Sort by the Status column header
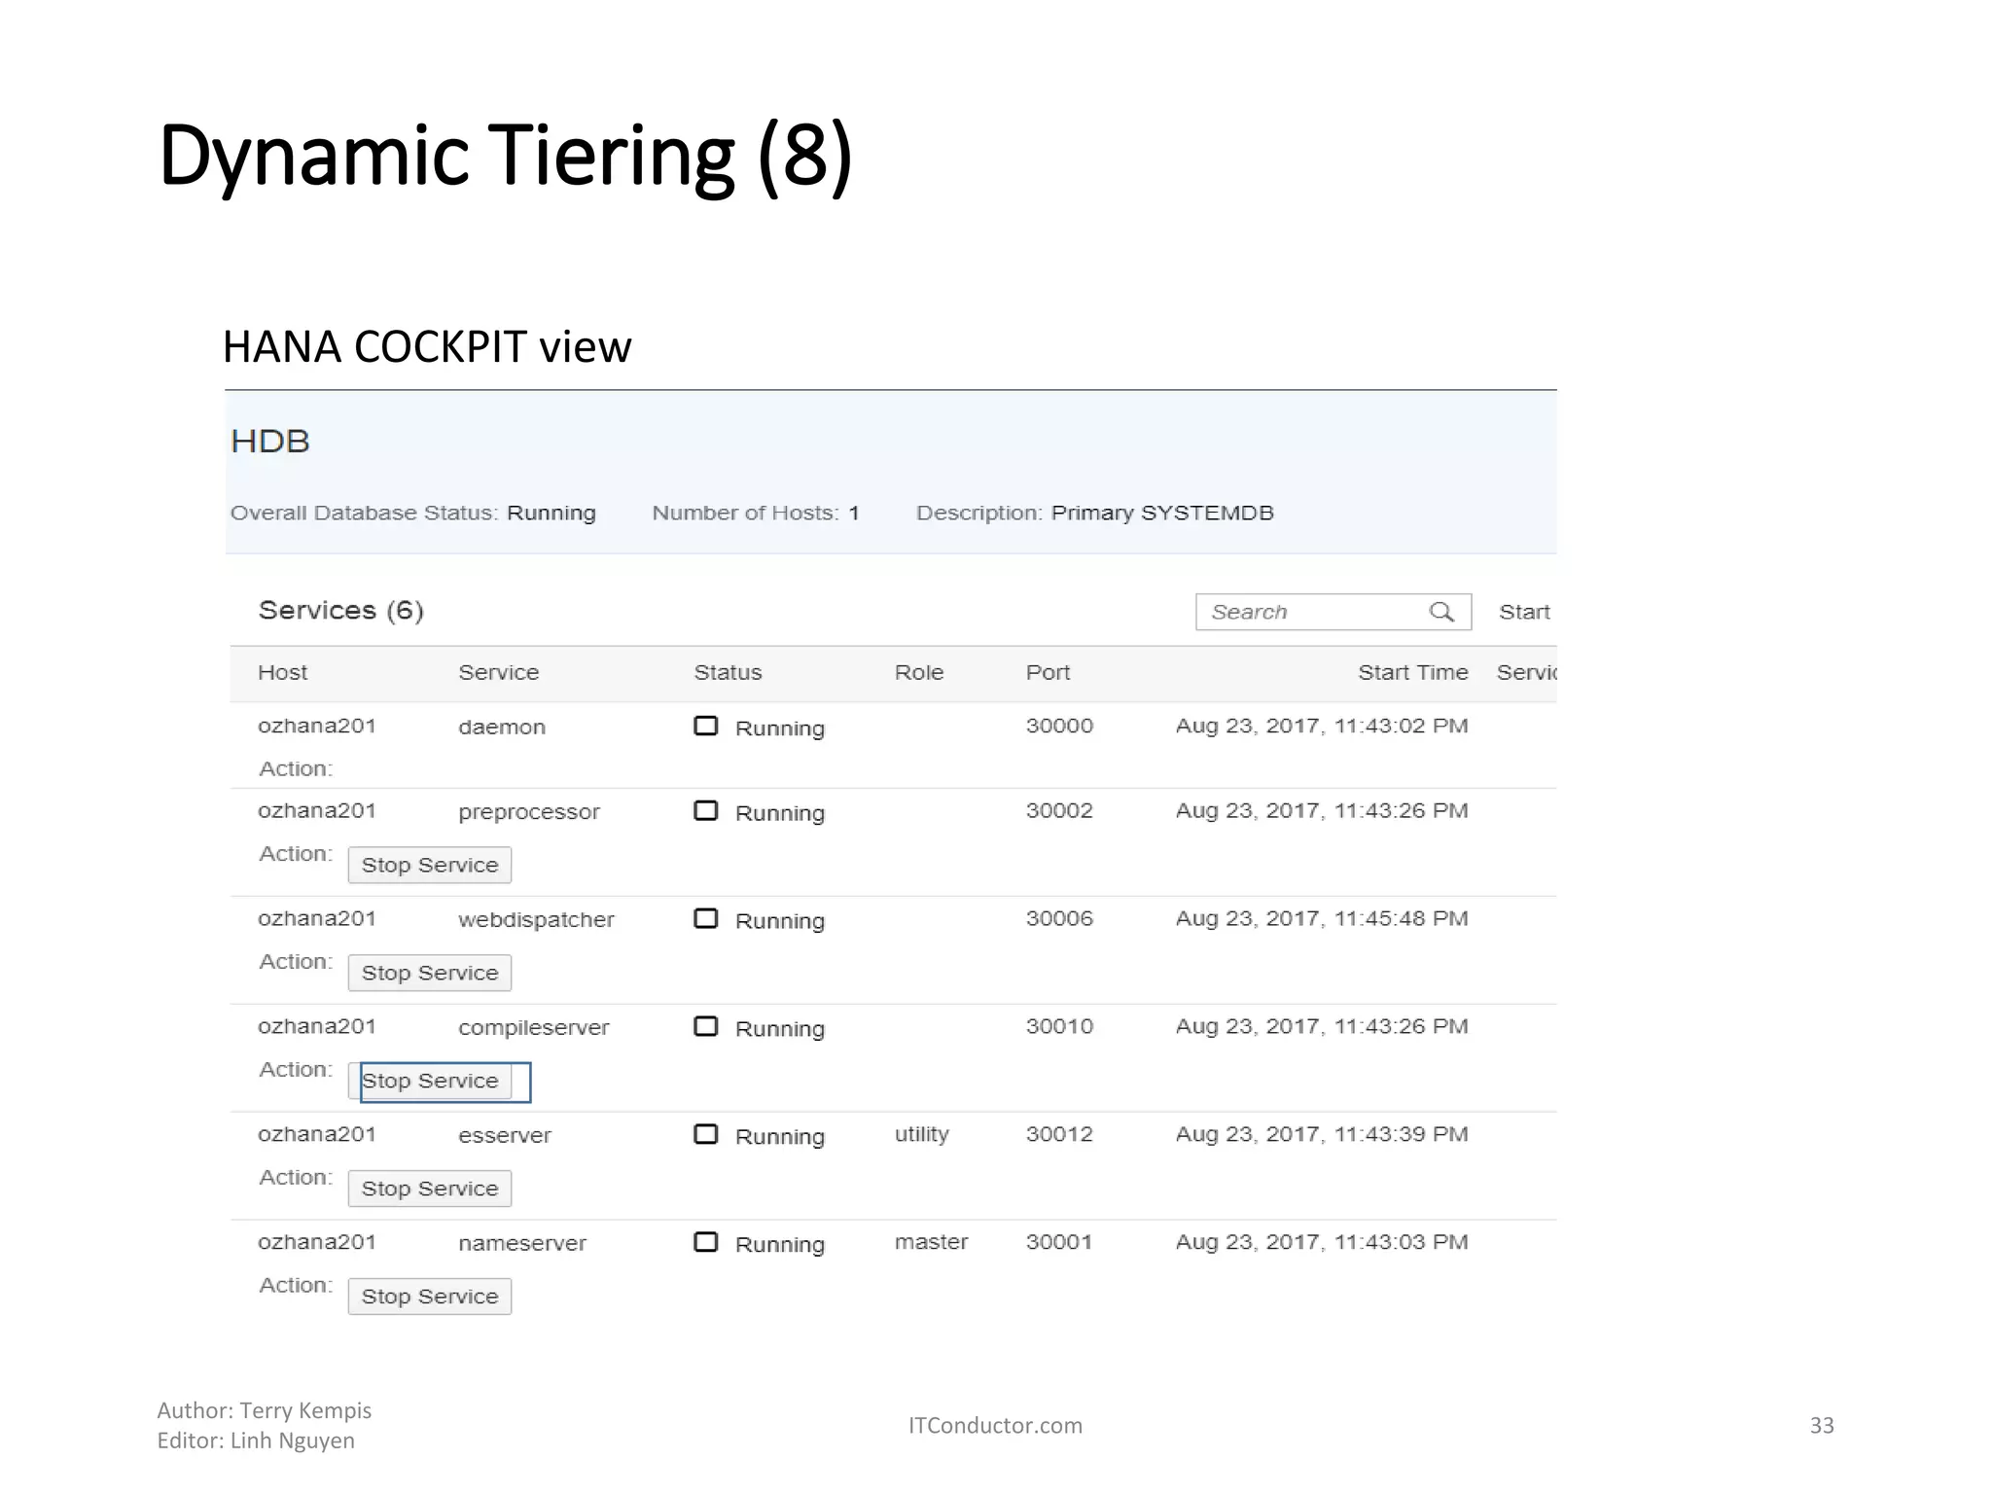The width and height of the screenshot is (1992, 1494). 728,672
